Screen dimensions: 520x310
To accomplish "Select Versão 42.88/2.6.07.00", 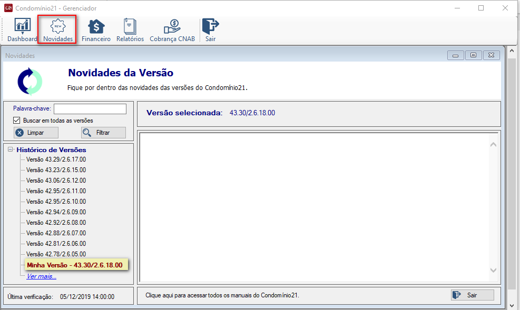I will (56, 233).
